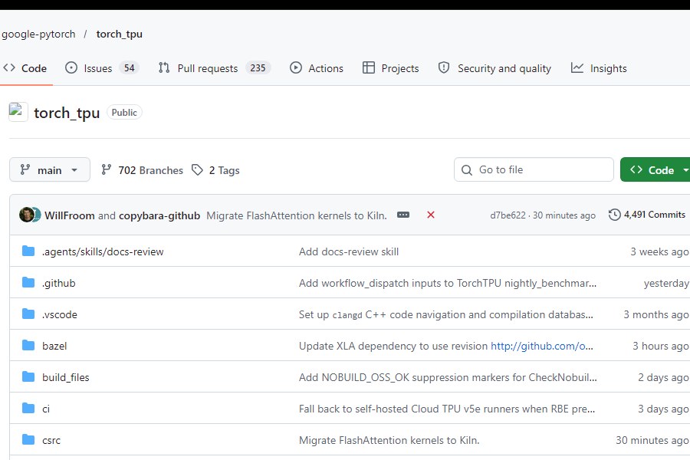This screenshot has width=690, height=460.
Task: Open the build_files folder
Action: [x=66, y=377]
